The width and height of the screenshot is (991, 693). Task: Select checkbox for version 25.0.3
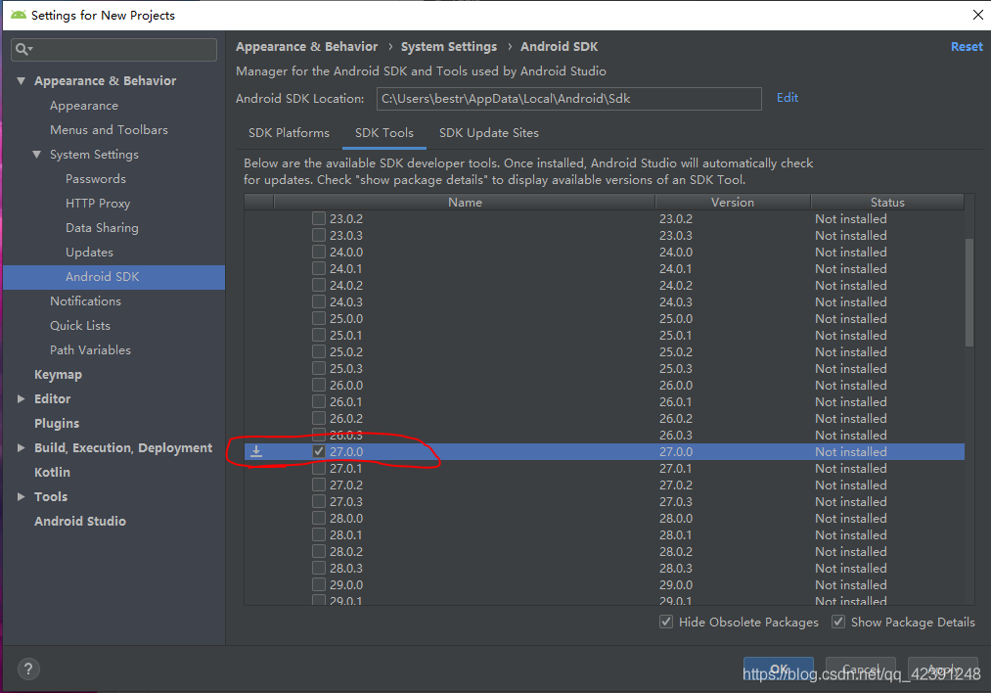(x=319, y=368)
